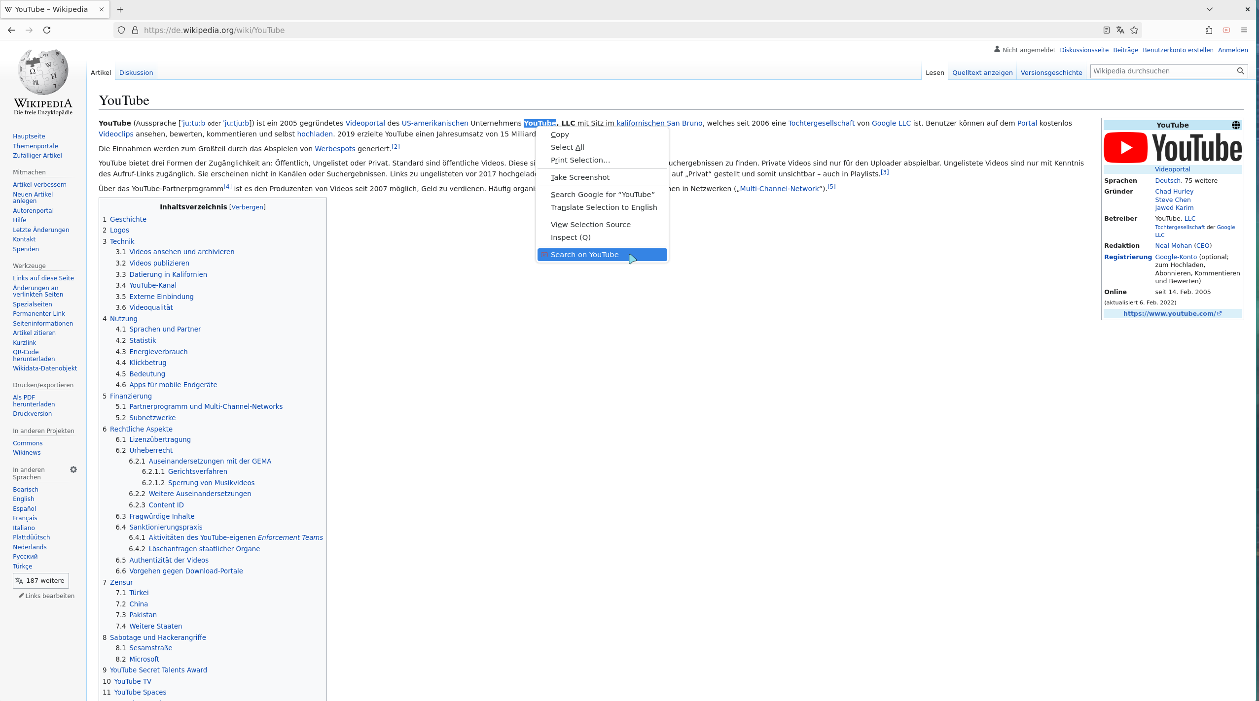Click the Multi-Channel-Network link
Image resolution: width=1259 pixels, height=701 pixels.
779,189
